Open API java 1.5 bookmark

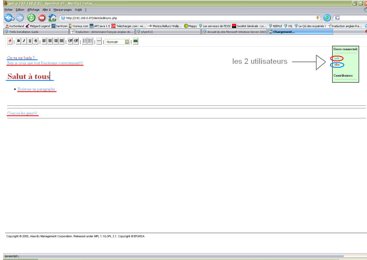coord(100,26)
